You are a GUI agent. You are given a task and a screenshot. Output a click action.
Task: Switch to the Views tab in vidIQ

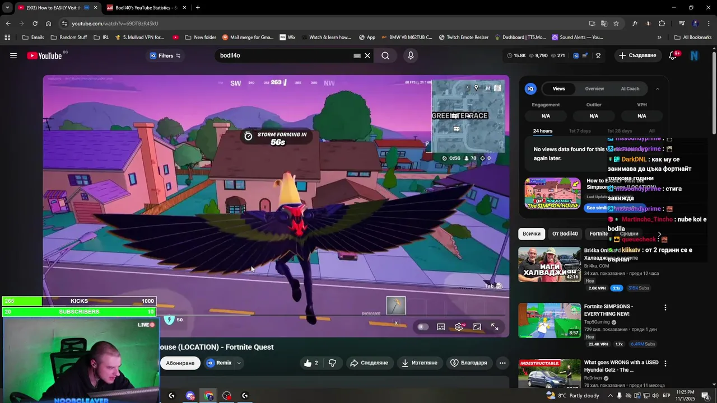(x=559, y=88)
